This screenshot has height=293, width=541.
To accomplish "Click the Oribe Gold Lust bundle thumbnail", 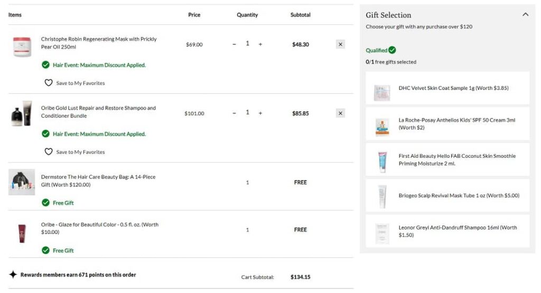I will (x=22, y=114).
